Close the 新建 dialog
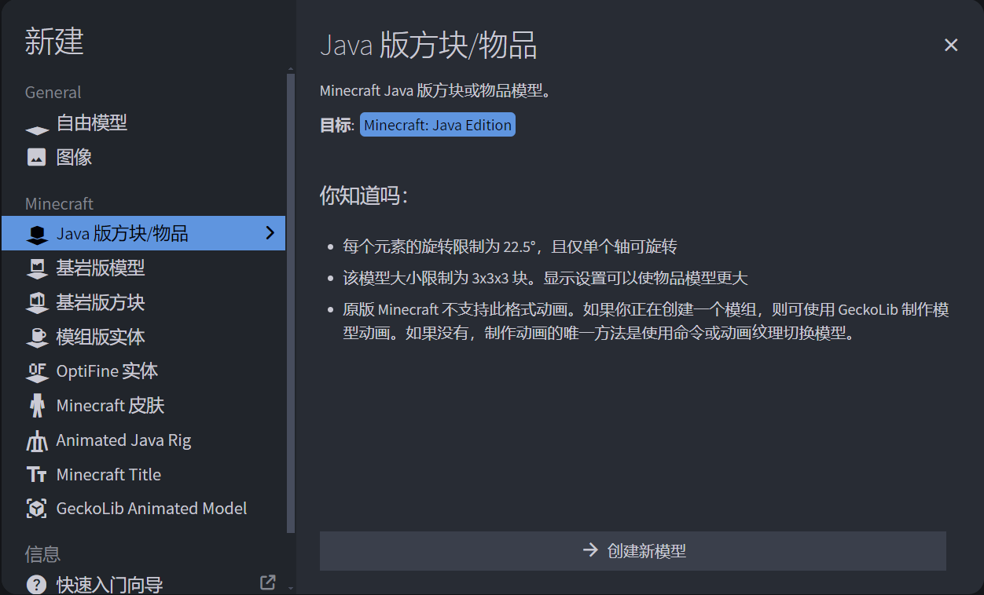This screenshot has width=984, height=595. click(951, 46)
